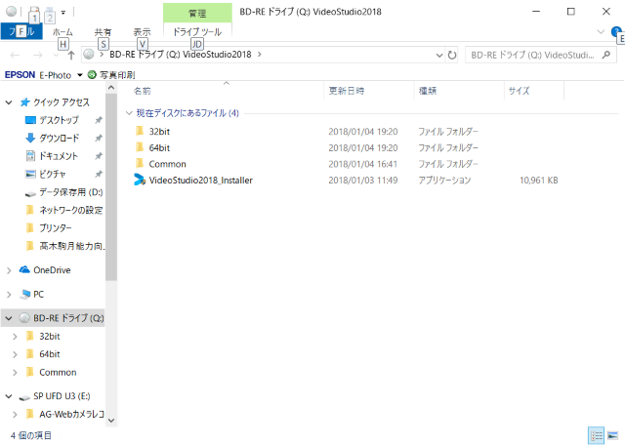Viewport: 625px width, 445px height.
Task: Open the 高木駒月能力向 folder
Action: (x=70, y=246)
